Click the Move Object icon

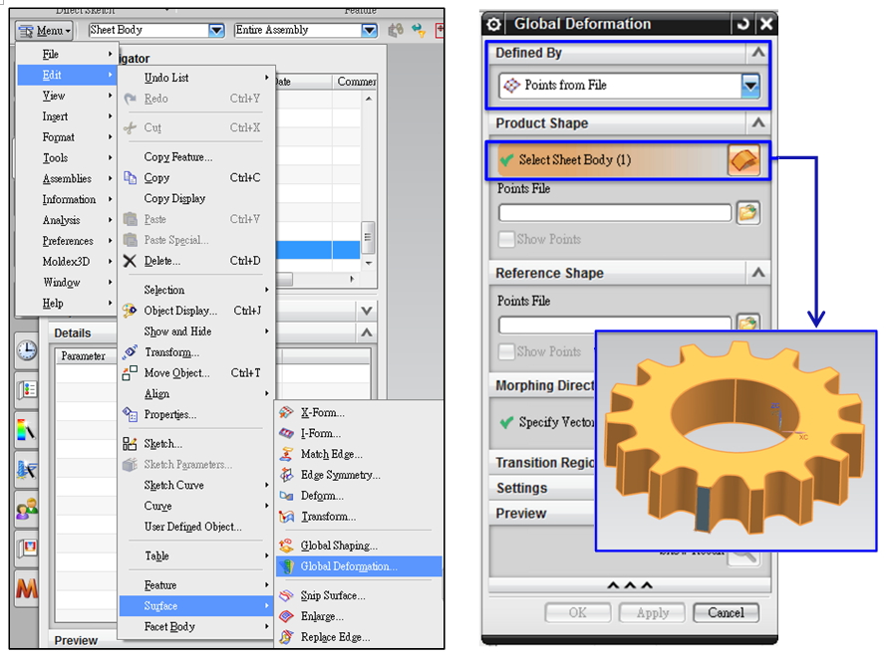(130, 373)
